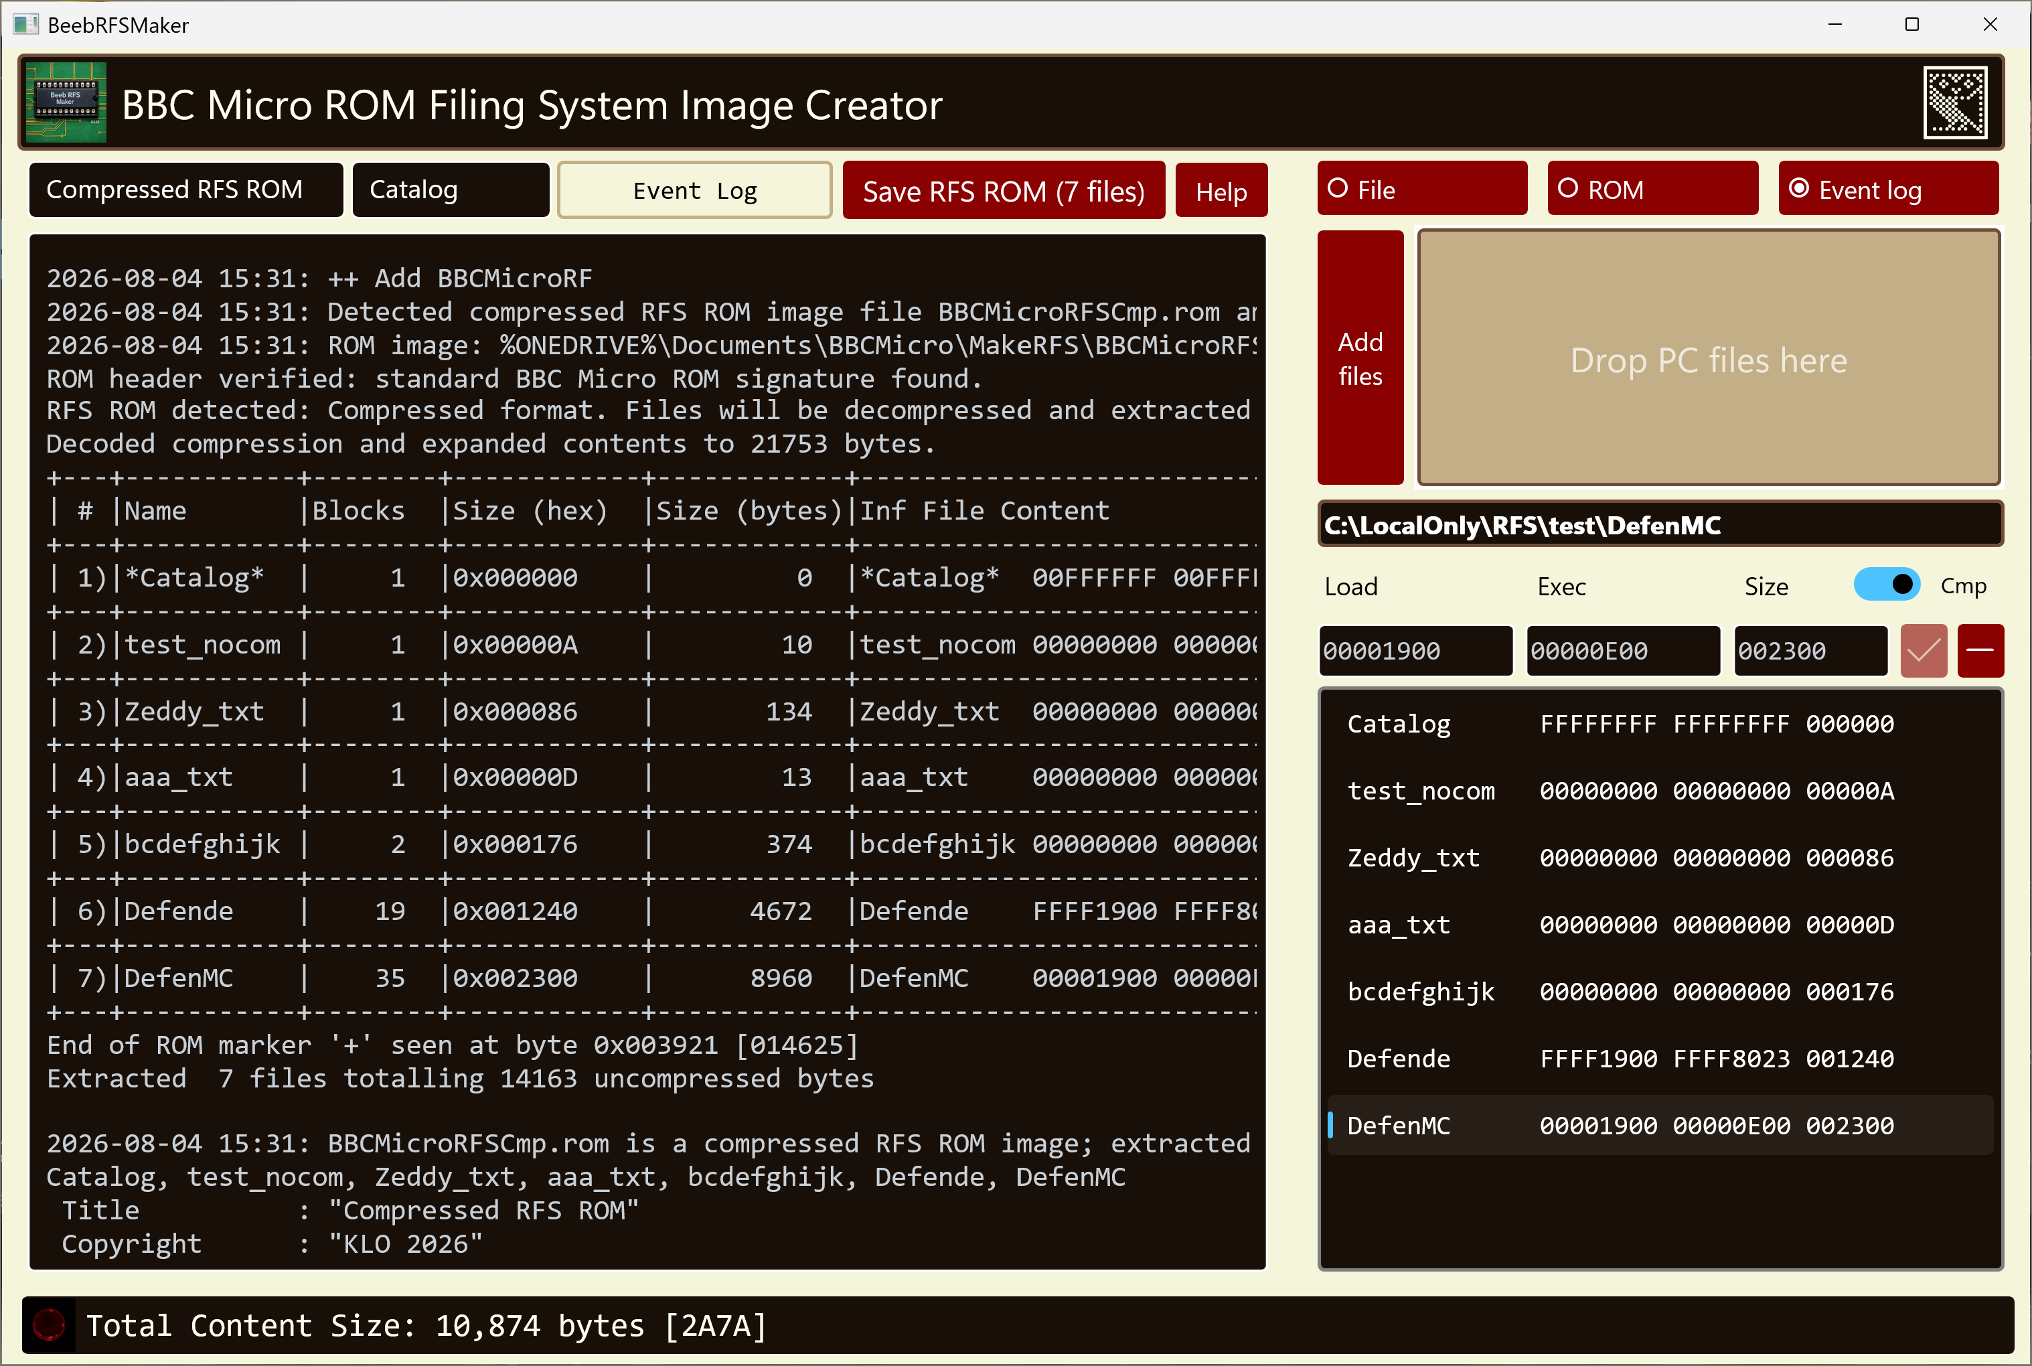Image resolution: width=2032 pixels, height=1366 pixels.
Task: Save RFS ROM with 7 files
Action: (1004, 191)
